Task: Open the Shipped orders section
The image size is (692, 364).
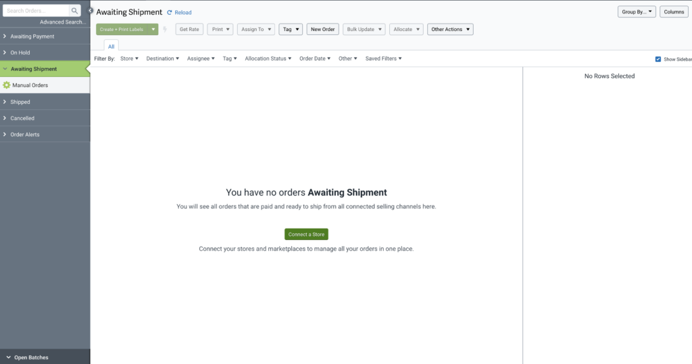Action: point(20,102)
